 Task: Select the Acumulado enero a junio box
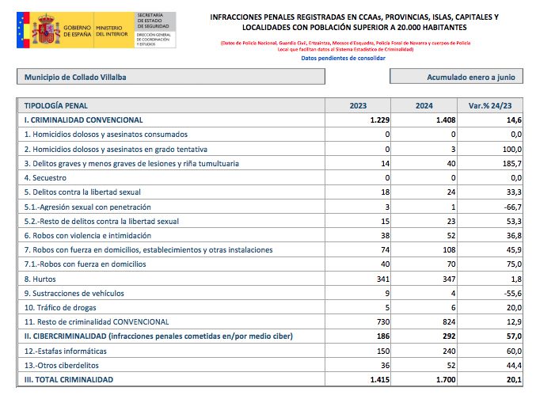(456, 77)
